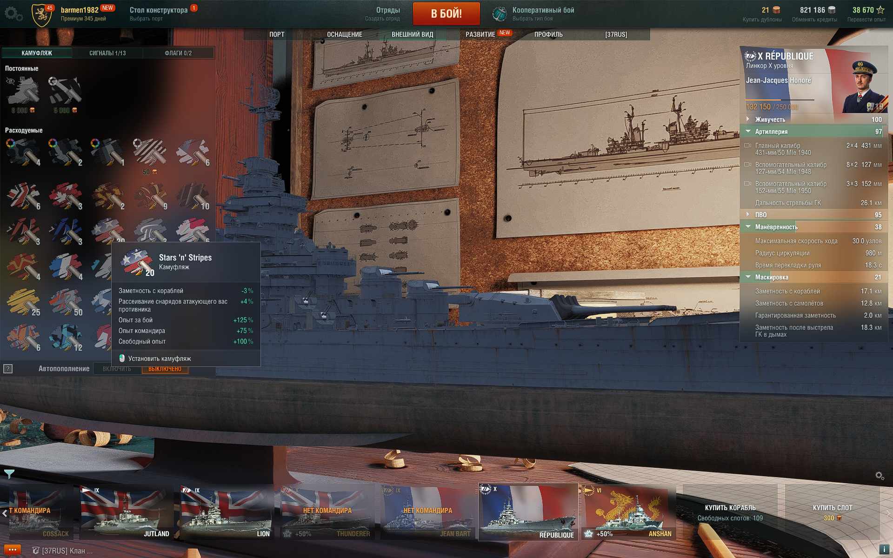Collapse the Манёвренность stats section

[x=814, y=227]
